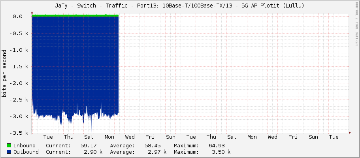Click the green Inbound band atop the graph
This screenshot has height=158, width=360.
pos(75,15)
